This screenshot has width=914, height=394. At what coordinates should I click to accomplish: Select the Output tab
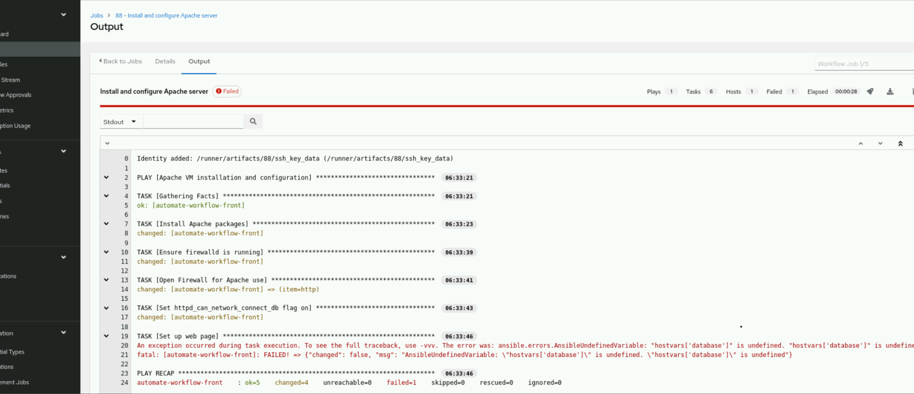[199, 61]
